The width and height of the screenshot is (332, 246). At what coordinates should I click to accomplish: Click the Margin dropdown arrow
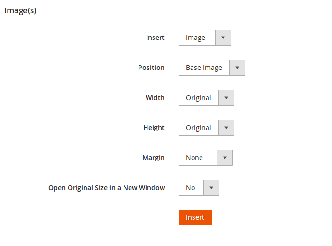[224, 158]
